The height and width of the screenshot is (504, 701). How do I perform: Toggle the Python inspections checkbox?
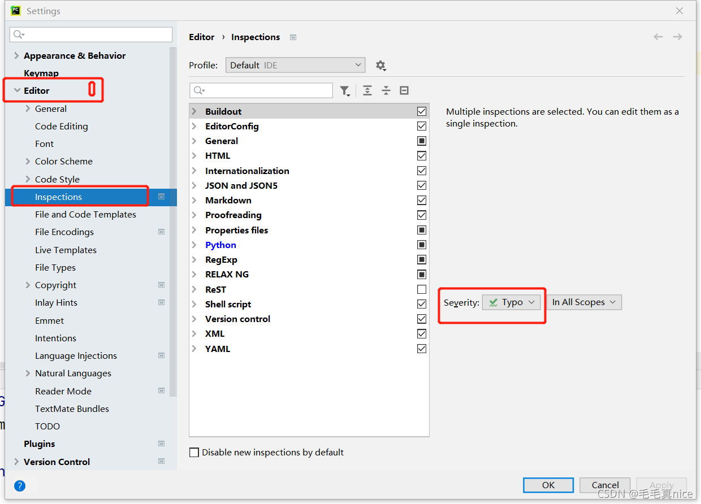pos(422,245)
